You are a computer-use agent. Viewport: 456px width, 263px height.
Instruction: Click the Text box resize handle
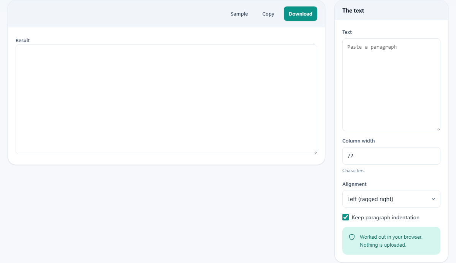click(438, 128)
